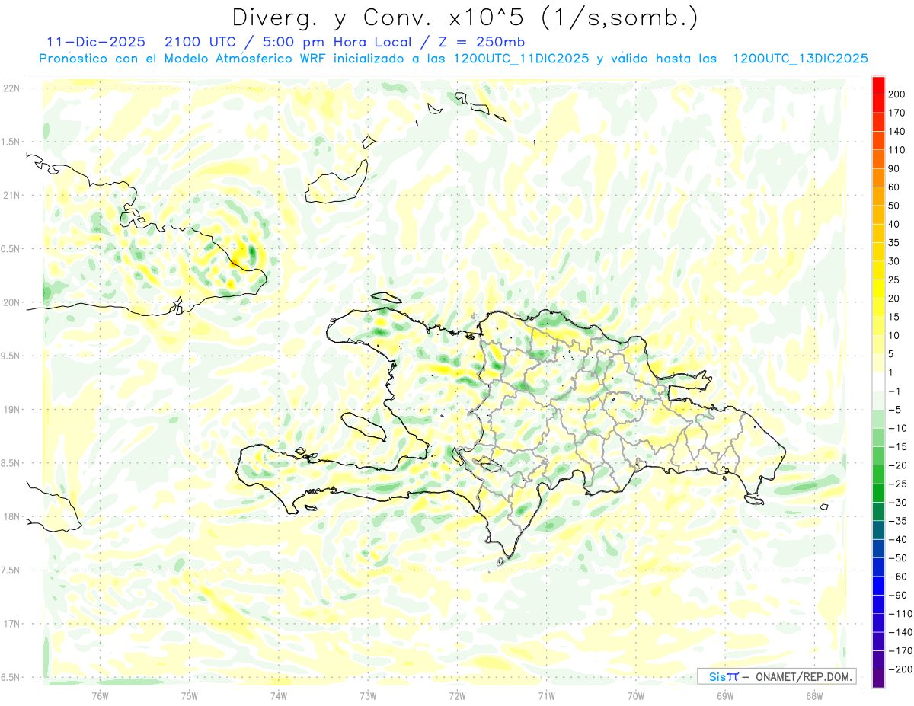
Task: Click the '71W' longitude axis label
Action: [x=546, y=695]
